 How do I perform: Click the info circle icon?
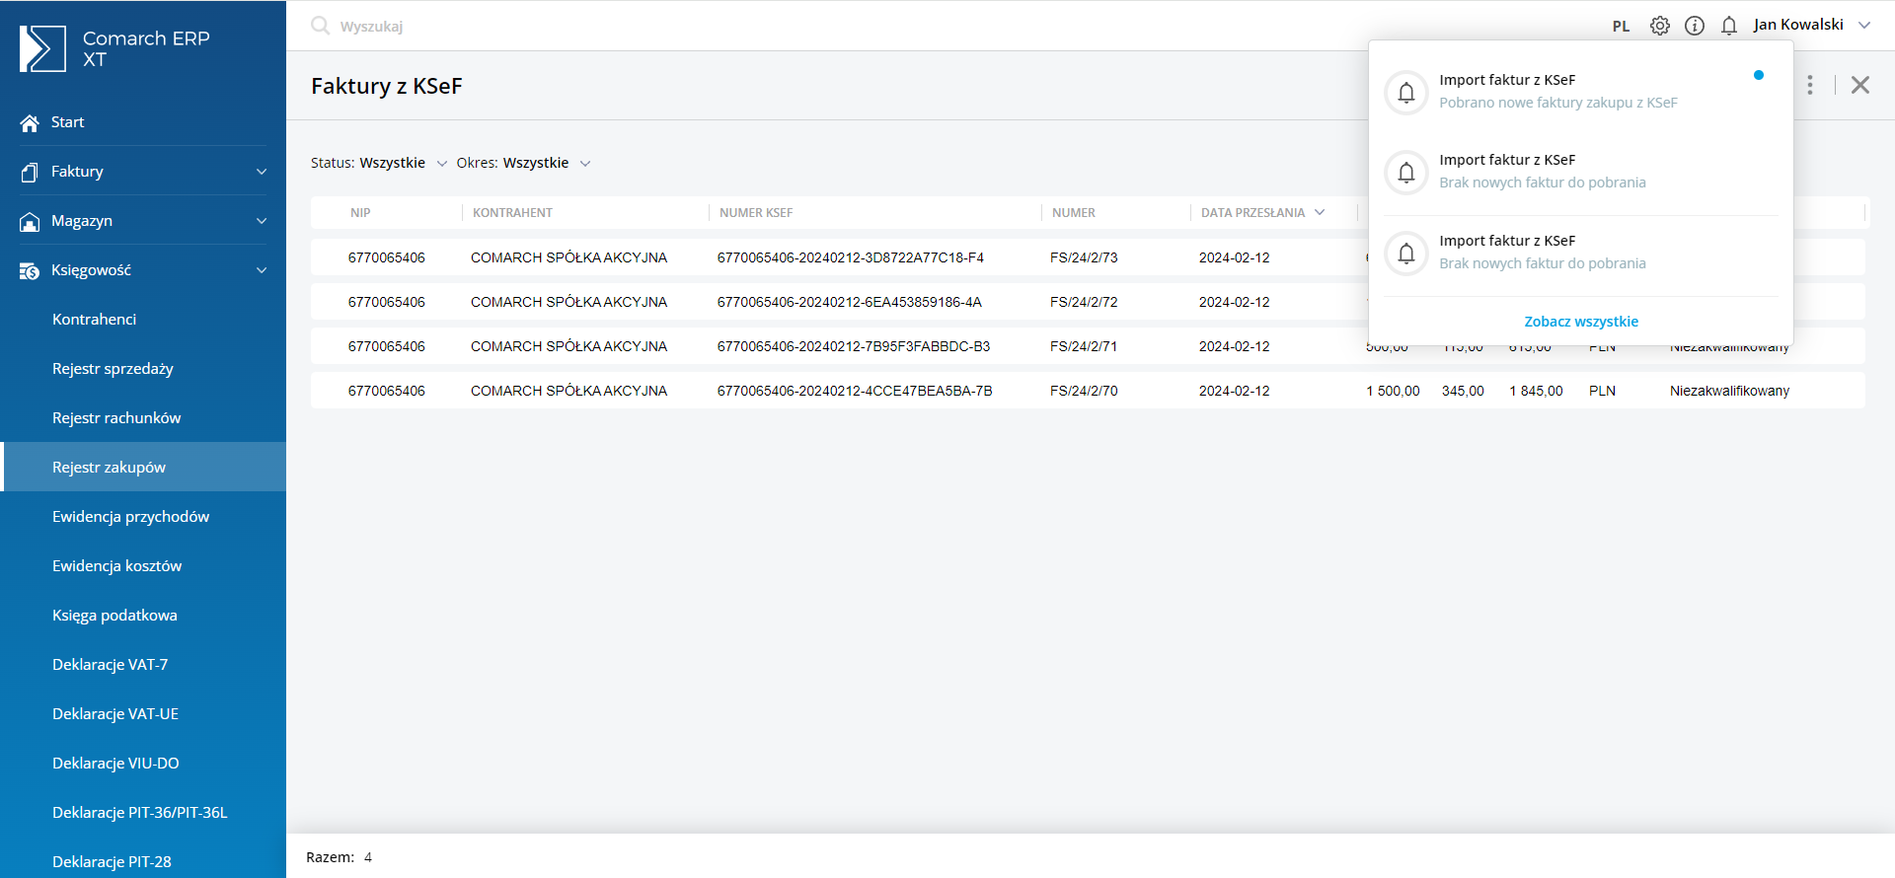pyautogui.click(x=1695, y=26)
